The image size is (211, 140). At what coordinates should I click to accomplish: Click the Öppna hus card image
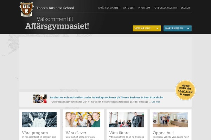(x=170, y=120)
